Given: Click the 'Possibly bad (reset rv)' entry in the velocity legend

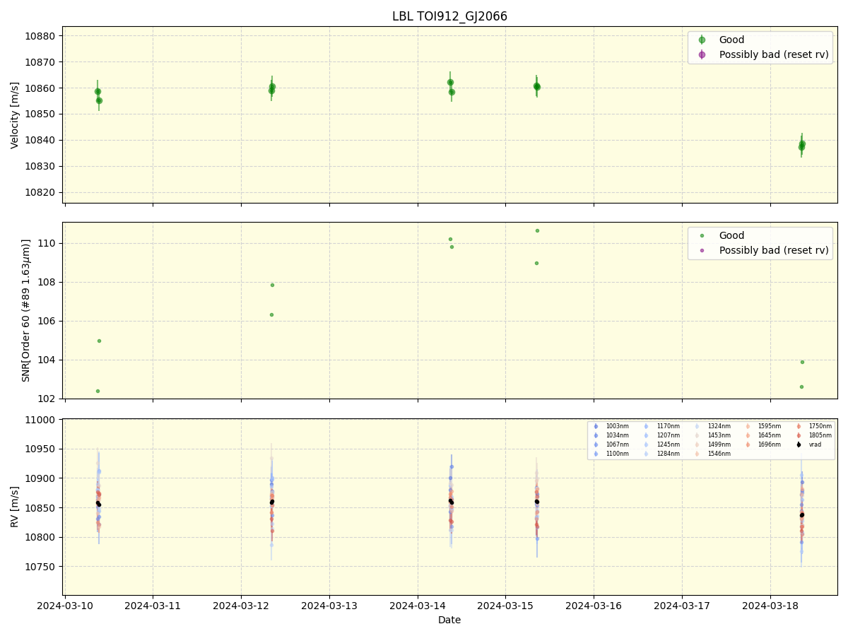Looking at the screenshot, I should 762,54.
